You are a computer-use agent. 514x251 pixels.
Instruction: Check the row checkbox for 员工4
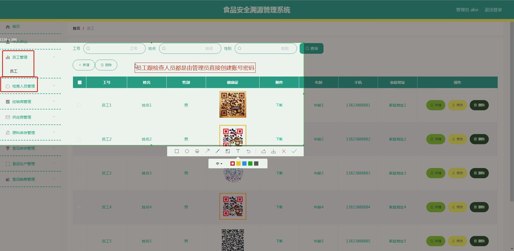pyautogui.click(x=79, y=207)
